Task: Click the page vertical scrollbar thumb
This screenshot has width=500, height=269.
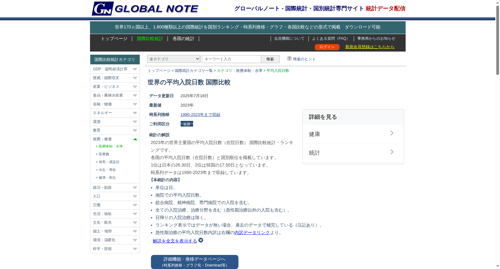Action: tap(497, 40)
